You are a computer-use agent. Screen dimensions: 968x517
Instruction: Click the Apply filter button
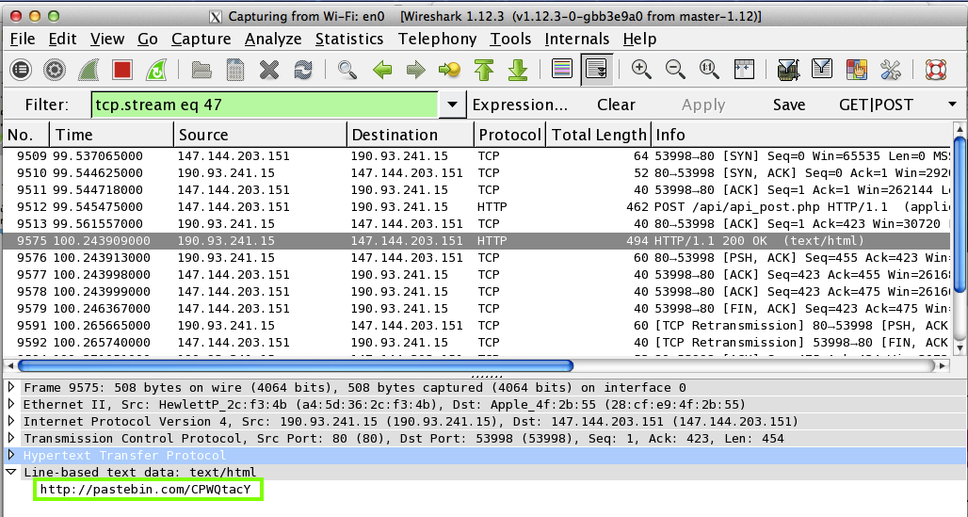tap(703, 105)
